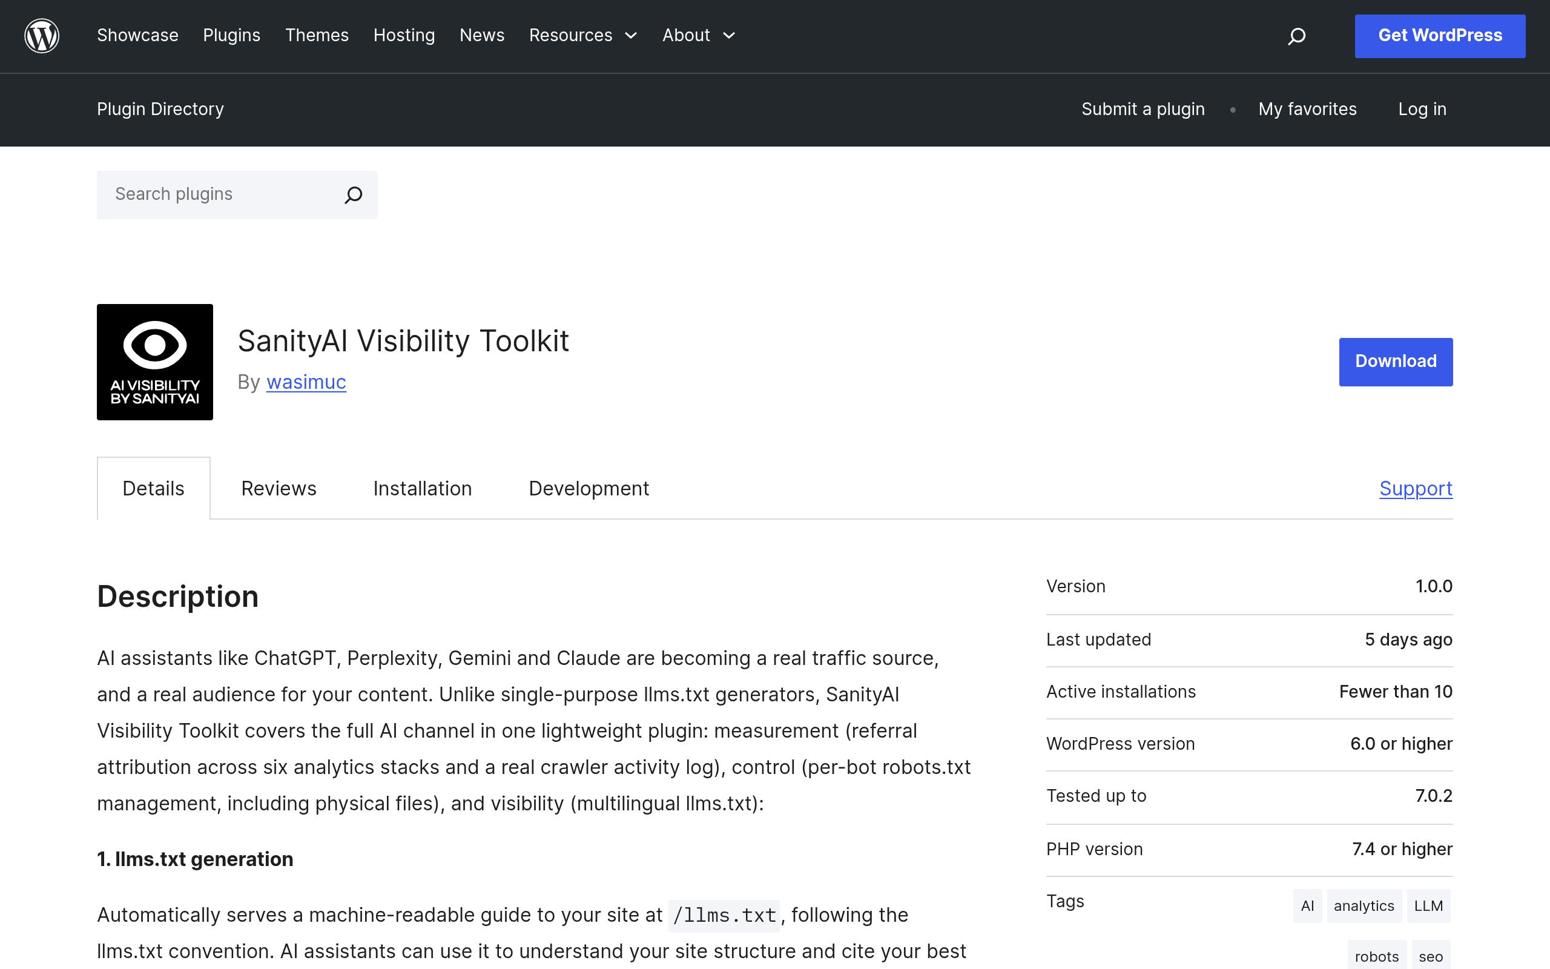Click the '7.4 or higher' PHP version value
The height and width of the screenshot is (969, 1550).
coord(1402,849)
